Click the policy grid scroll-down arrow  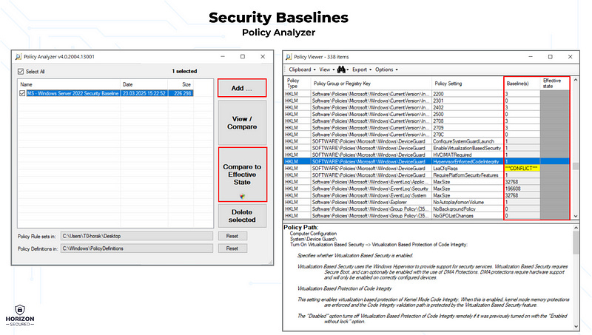click(576, 216)
